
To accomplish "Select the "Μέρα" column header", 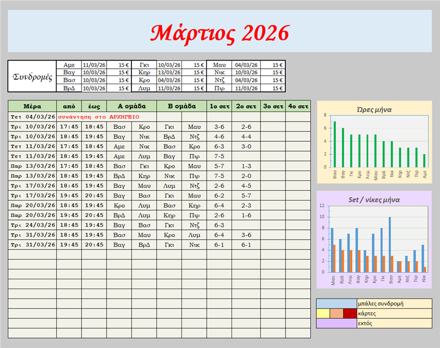I will click(x=32, y=106).
